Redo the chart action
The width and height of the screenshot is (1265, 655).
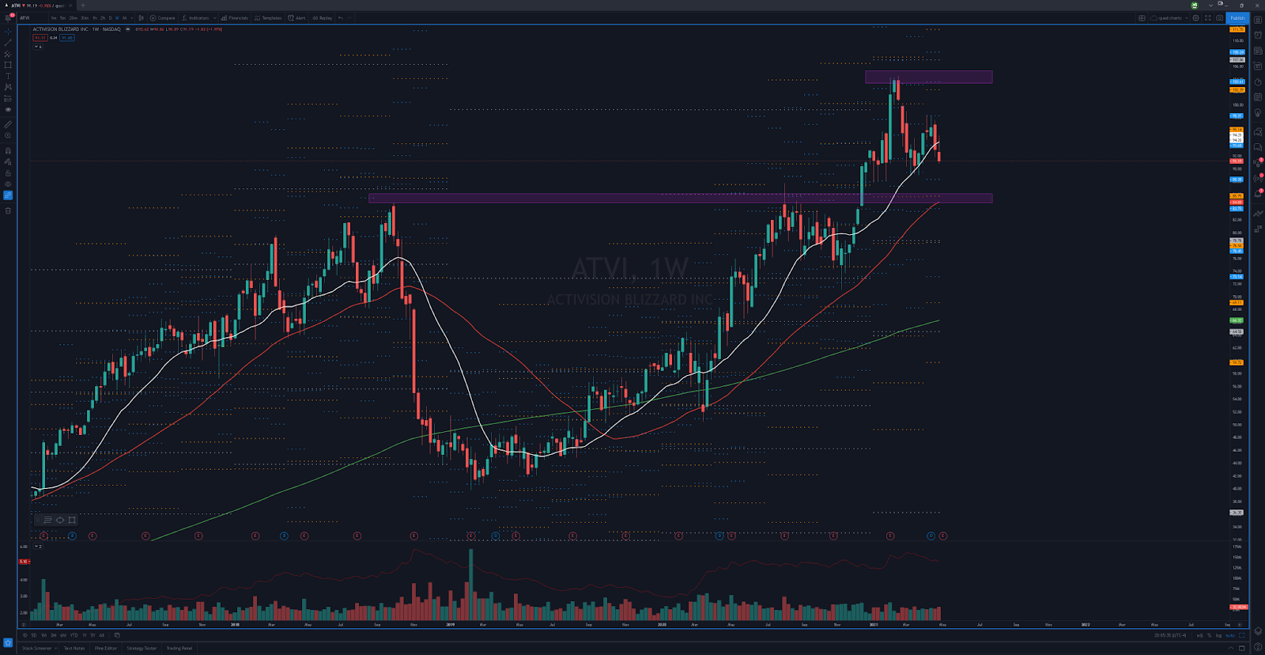coord(349,17)
